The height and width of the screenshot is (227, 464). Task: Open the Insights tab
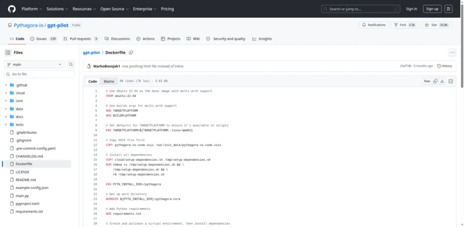[262, 39]
